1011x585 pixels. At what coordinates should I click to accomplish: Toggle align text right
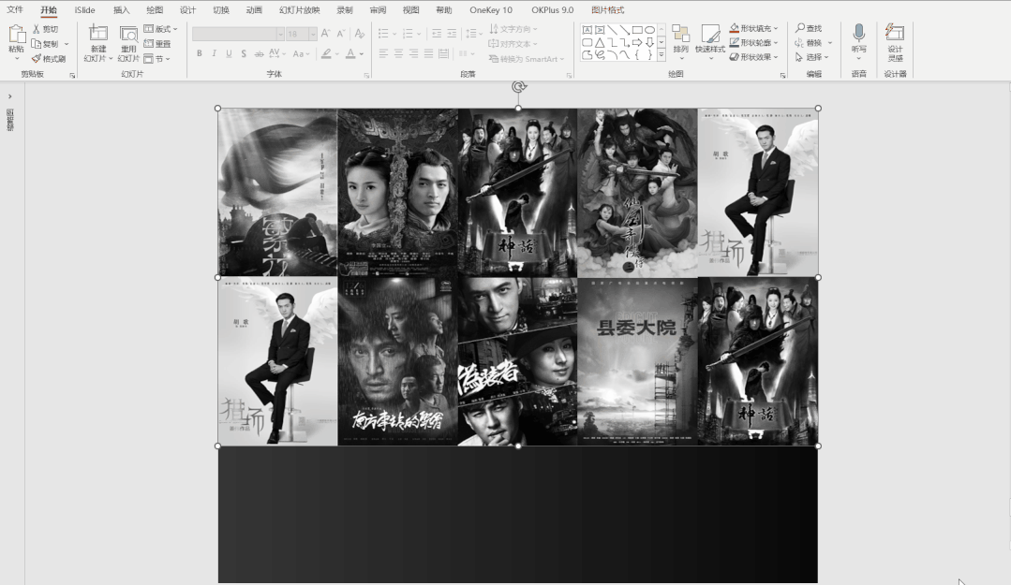413,53
